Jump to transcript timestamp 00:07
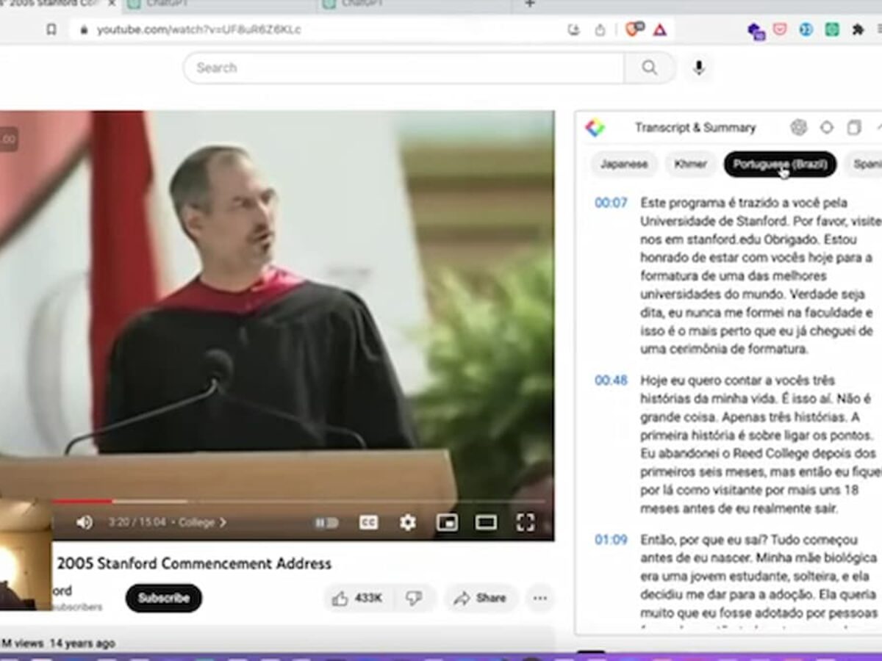The width and height of the screenshot is (882, 661). [611, 203]
